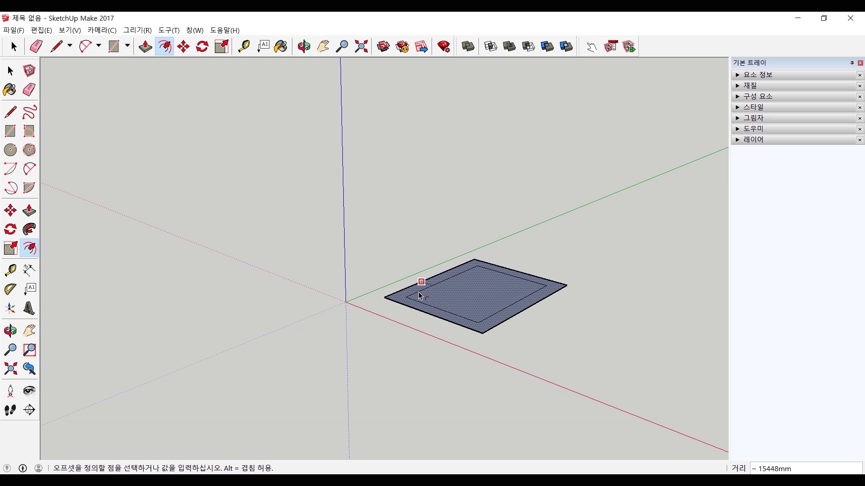Viewport: 865px width, 486px height.
Task: Open the Line tool dropdown arrow
Action: (70, 46)
